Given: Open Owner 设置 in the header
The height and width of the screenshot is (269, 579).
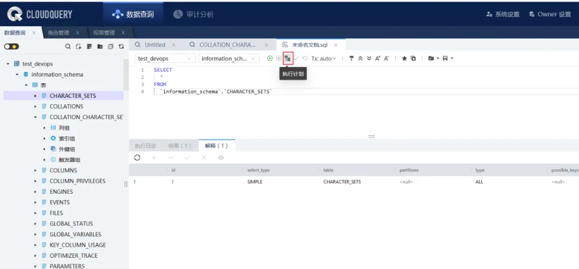Looking at the screenshot, I should pos(550,14).
